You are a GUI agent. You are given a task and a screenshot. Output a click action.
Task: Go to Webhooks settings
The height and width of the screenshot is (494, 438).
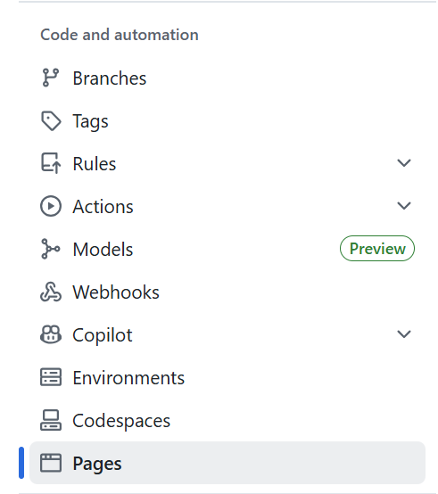coord(227,292)
